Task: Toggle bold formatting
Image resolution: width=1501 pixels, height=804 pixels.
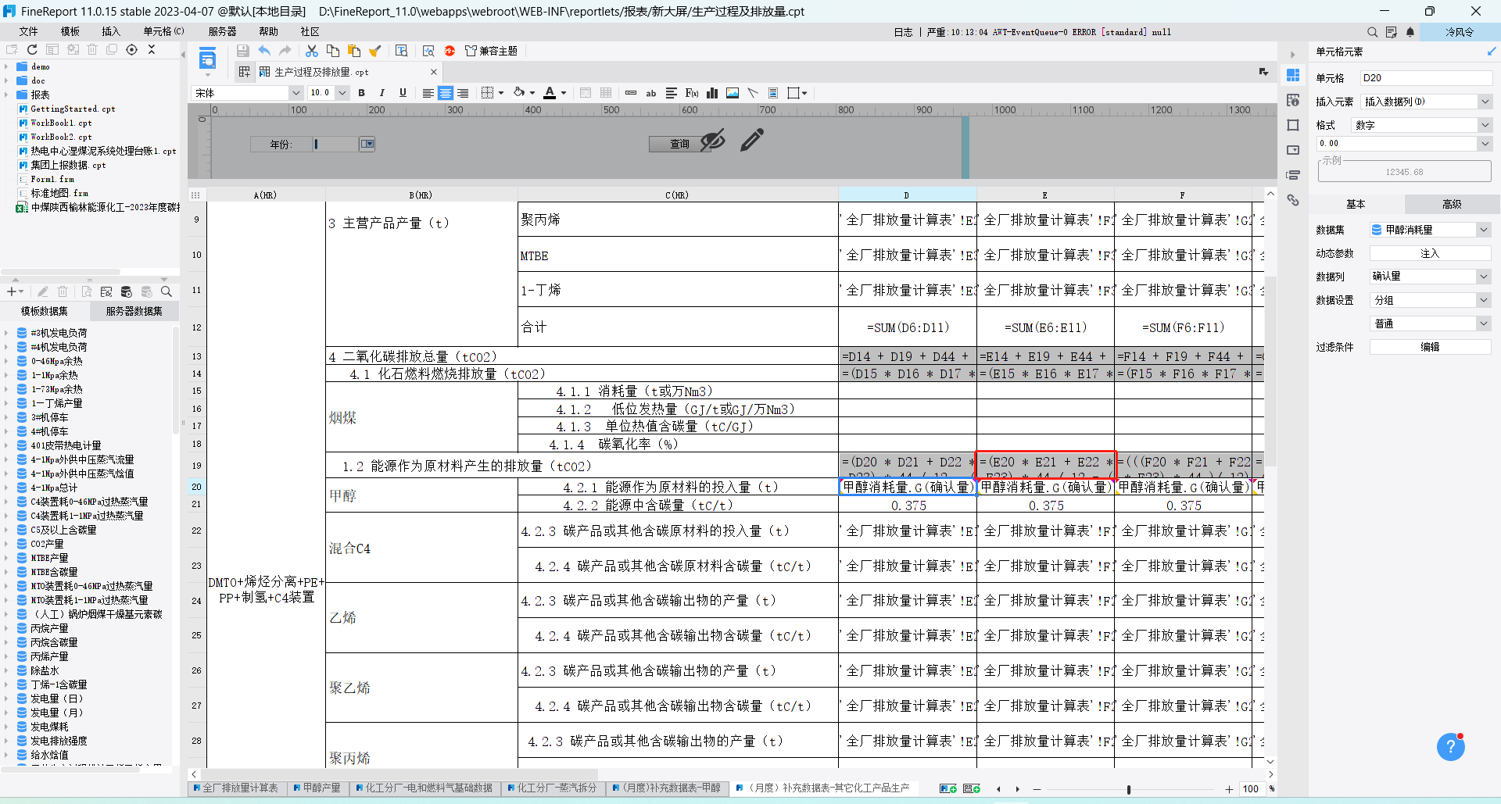Action: (x=362, y=93)
